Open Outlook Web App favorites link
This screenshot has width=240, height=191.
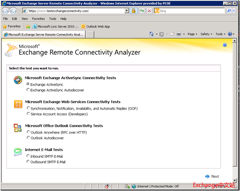click(96, 26)
